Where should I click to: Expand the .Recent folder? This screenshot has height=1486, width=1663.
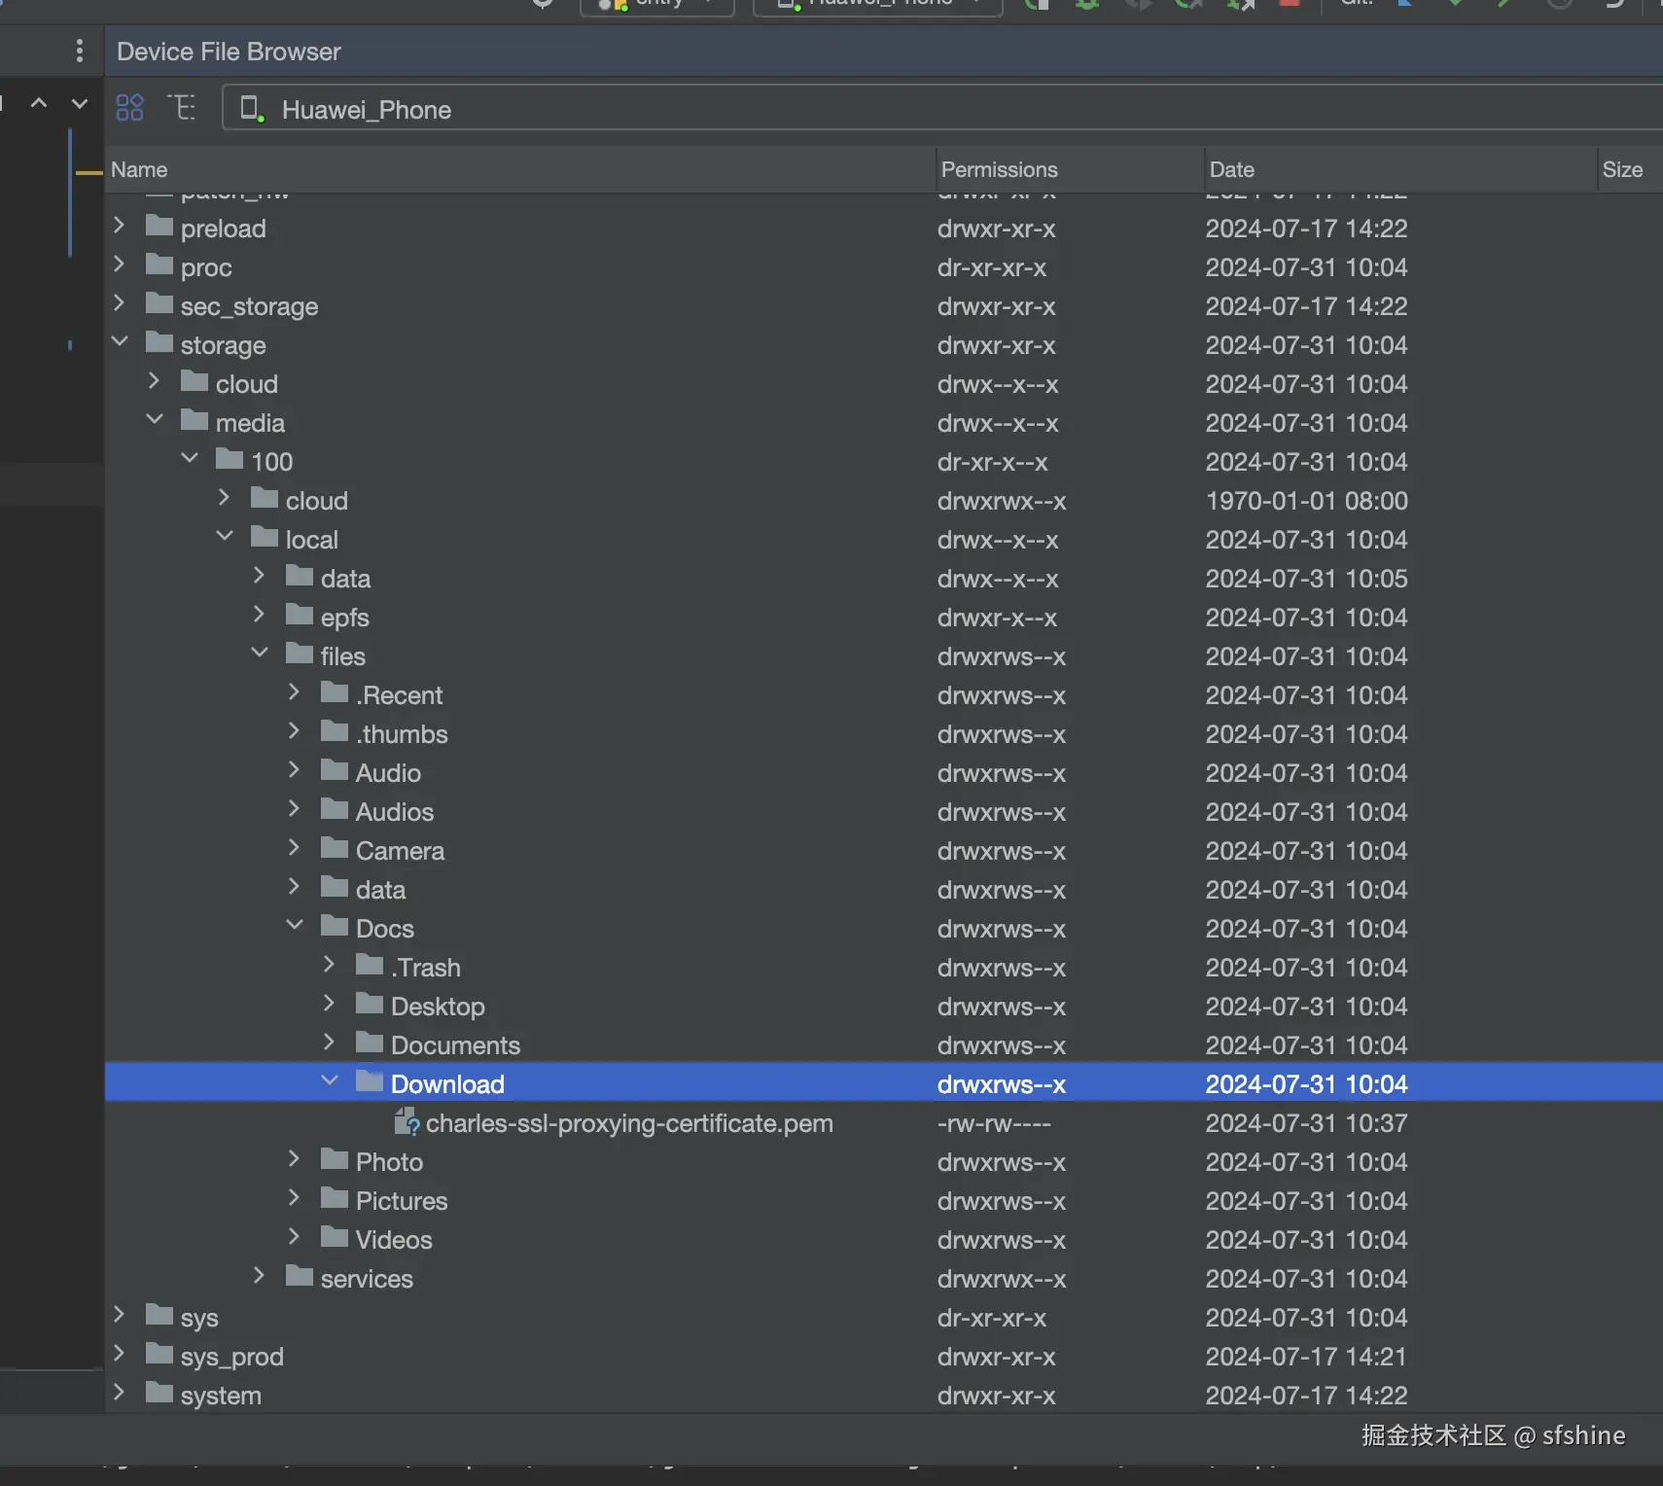294,692
